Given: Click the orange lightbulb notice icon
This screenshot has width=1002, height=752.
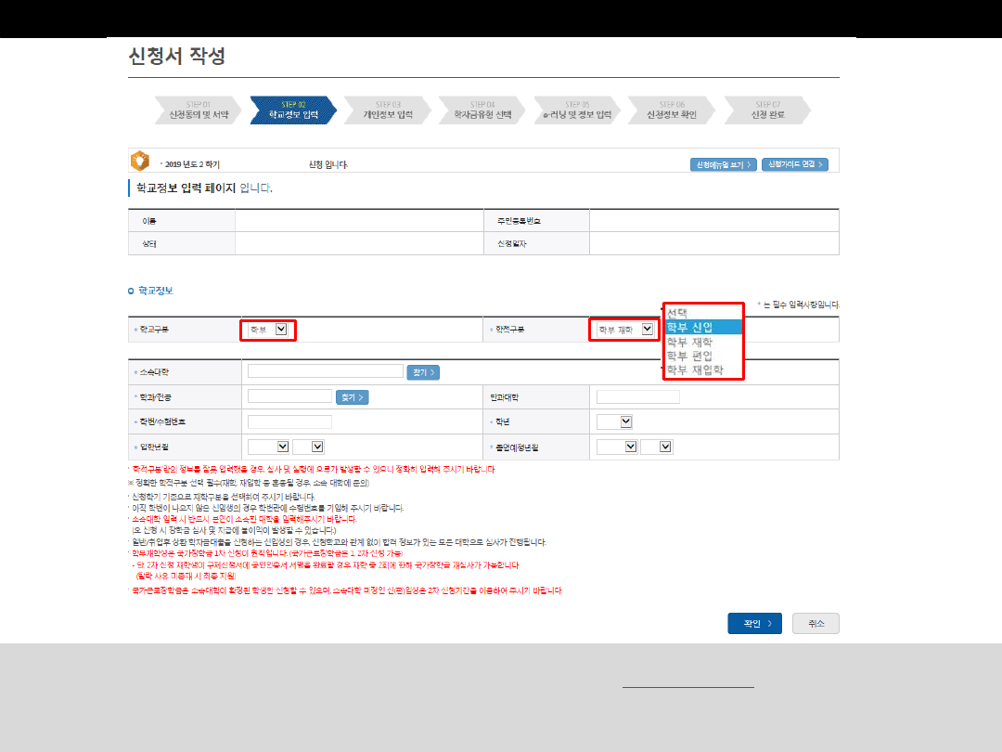Looking at the screenshot, I should pyautogui.click(x=140, y=160).
